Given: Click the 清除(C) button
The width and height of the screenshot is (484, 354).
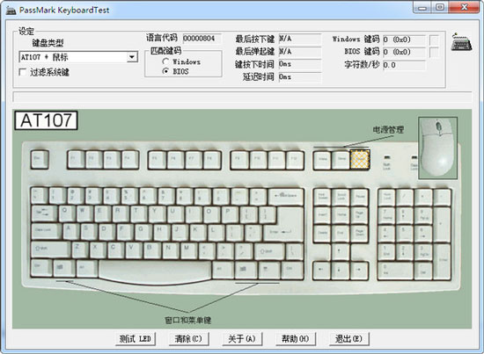Looking at the screenshot, I should 188,338.
